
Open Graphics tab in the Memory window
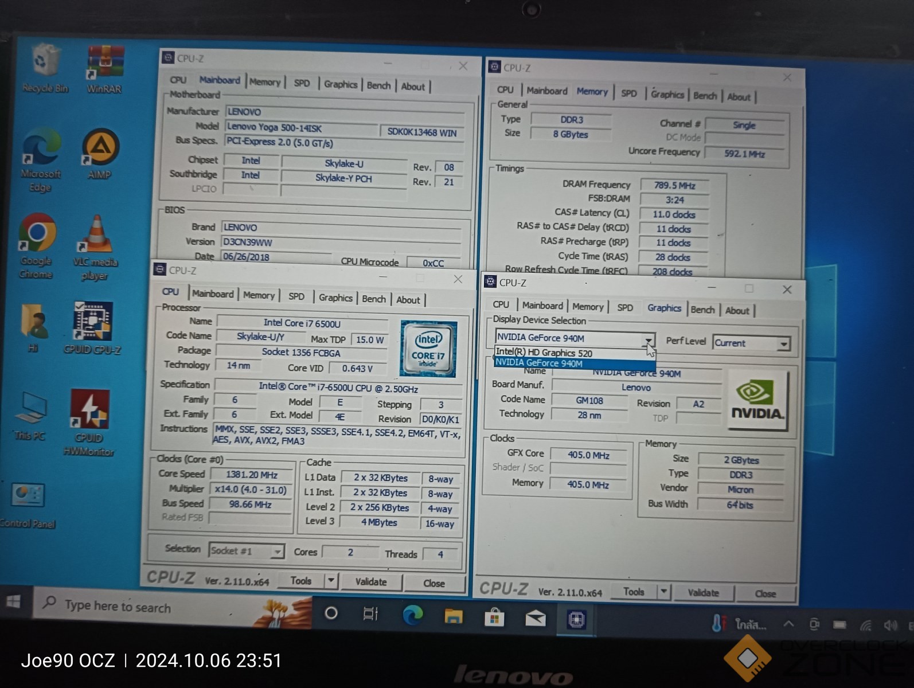point(667,94)
